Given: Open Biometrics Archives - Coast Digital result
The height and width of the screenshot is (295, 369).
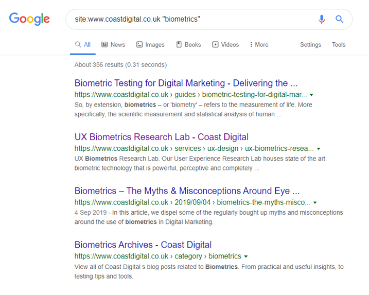Looking at the screenshot, I should (x=143, y=245).
